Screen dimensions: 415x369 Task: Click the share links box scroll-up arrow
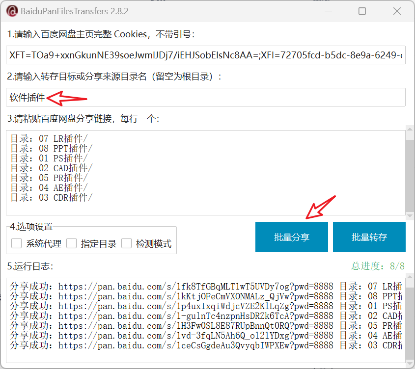point(409,129)
